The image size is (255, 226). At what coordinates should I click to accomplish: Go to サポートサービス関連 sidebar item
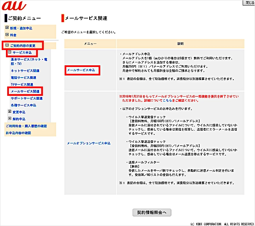point(27,98)
